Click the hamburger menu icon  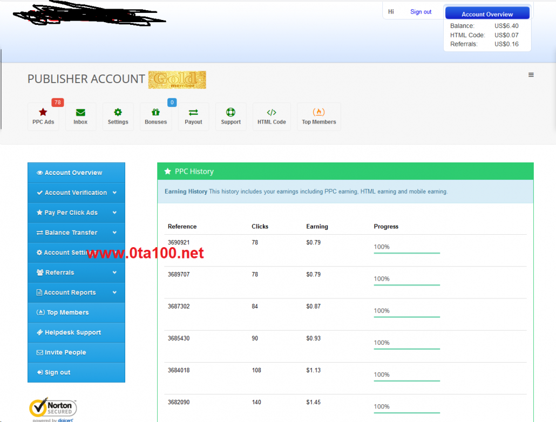[x=531, y=75]
